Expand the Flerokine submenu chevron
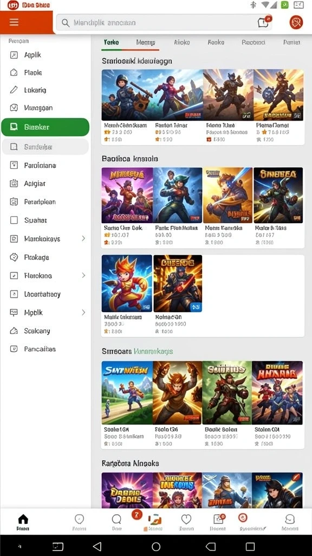The height and width of the screenshot is (556, 312). tap(83, 275)
